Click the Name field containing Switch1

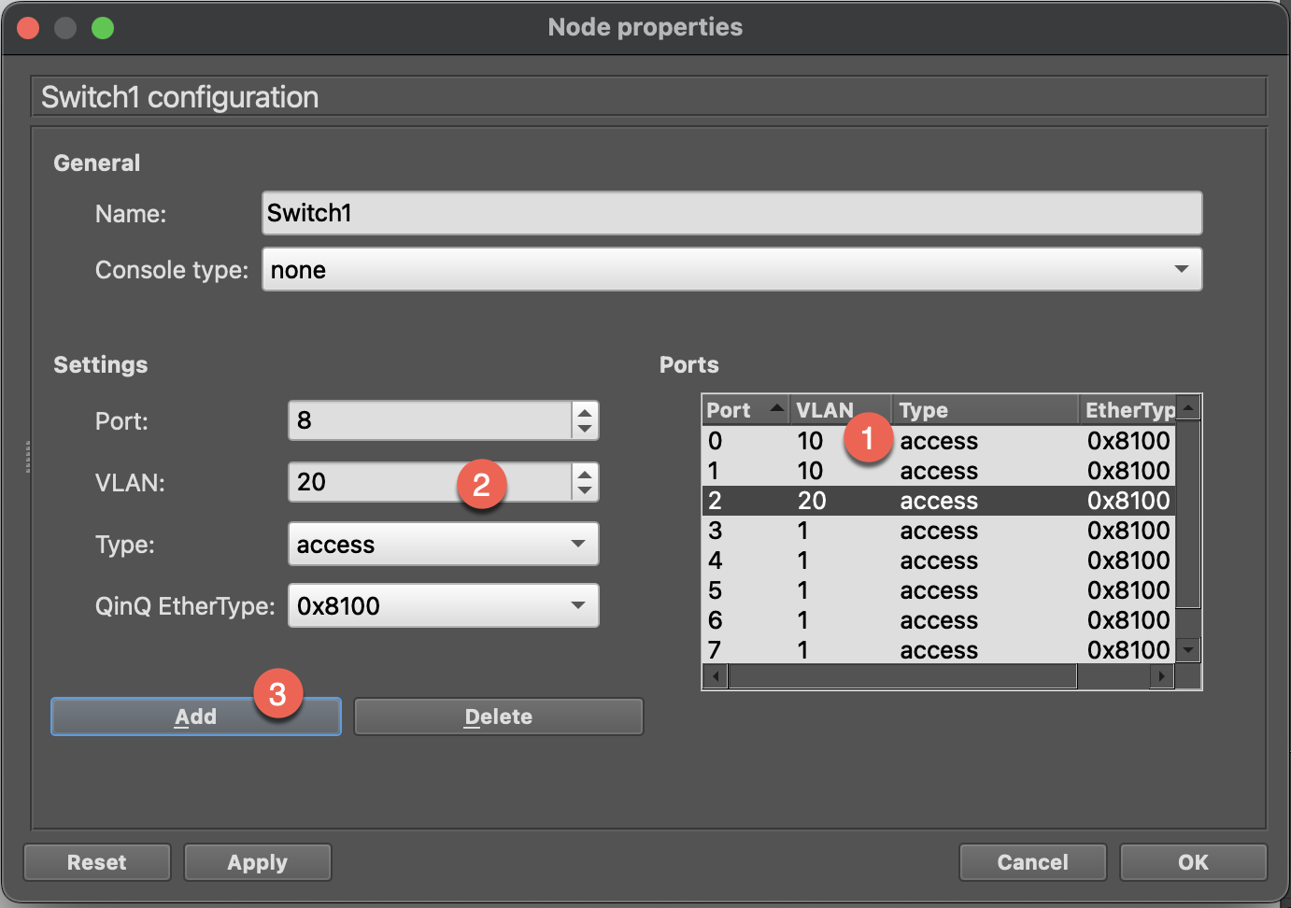click(x=731, y=213)
